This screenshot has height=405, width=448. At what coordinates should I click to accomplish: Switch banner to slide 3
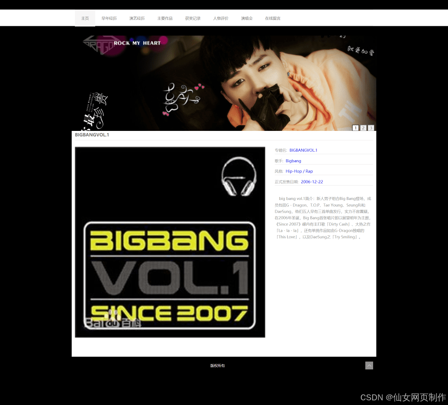coord(371,128)
